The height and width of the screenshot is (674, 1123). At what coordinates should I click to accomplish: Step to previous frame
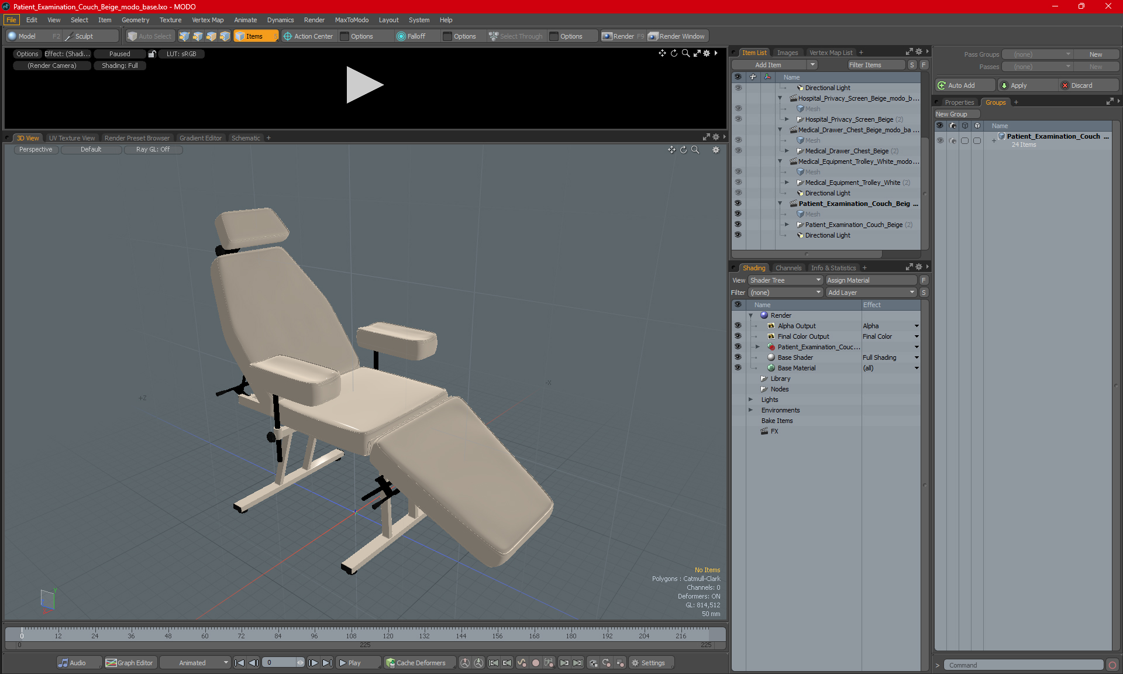(x=253, y=663)
